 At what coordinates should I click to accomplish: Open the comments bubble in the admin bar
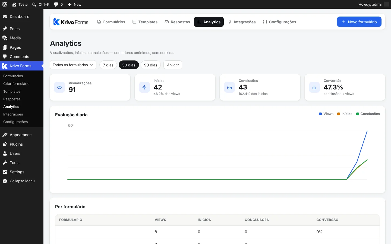point(56,5)
